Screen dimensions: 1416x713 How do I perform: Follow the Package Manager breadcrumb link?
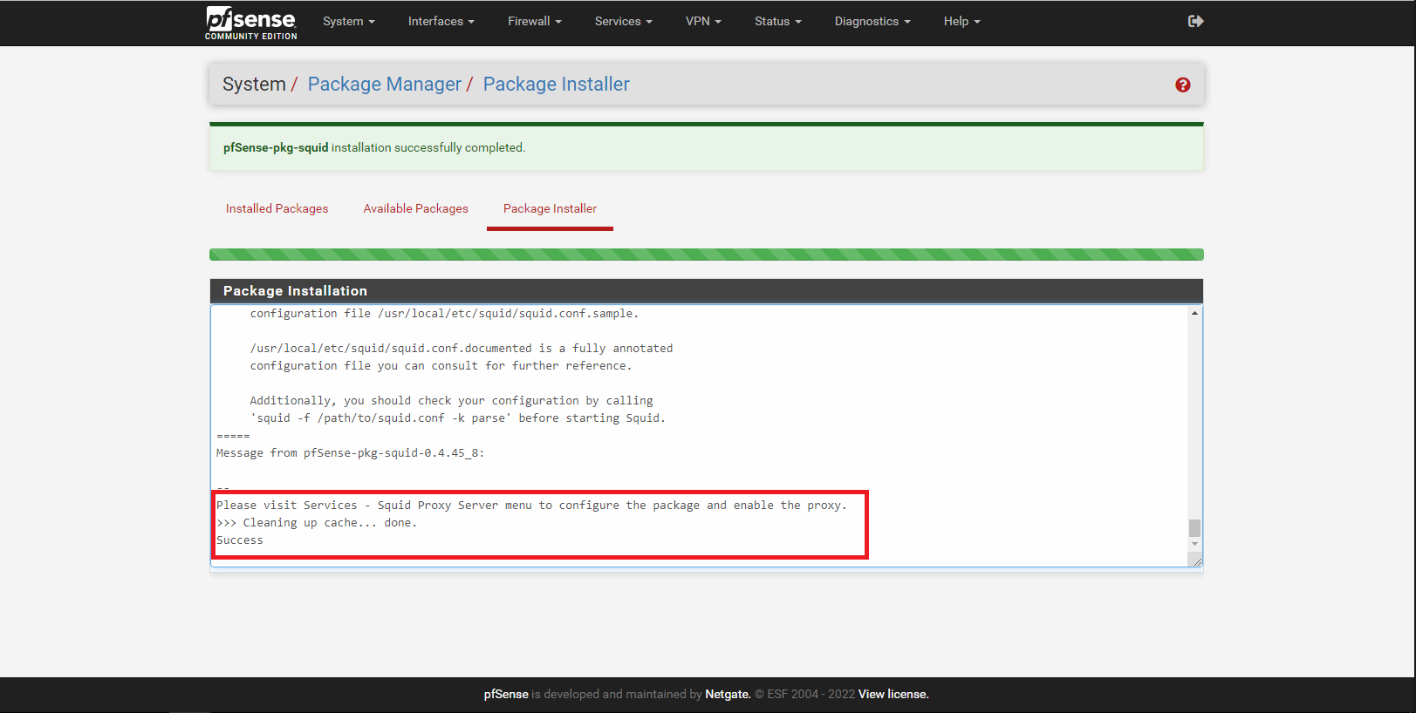[384, 85]
